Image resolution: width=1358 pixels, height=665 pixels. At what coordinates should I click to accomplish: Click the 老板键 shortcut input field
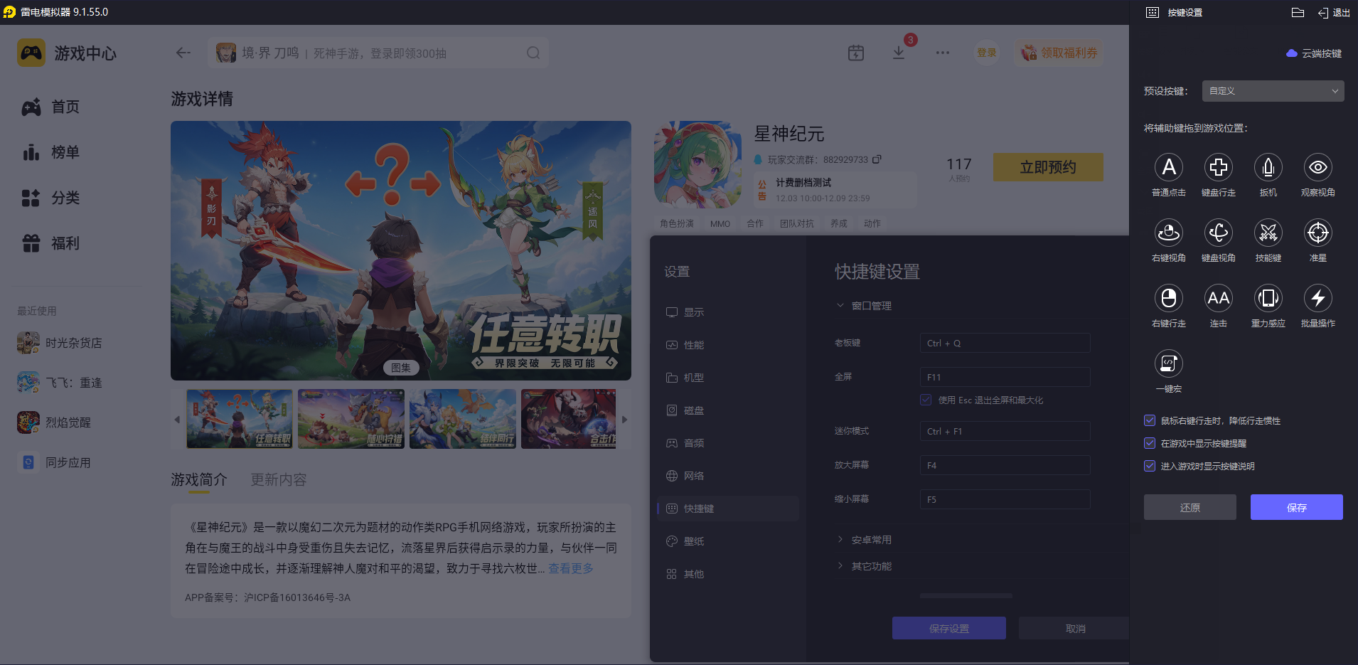click(1004, 342)
